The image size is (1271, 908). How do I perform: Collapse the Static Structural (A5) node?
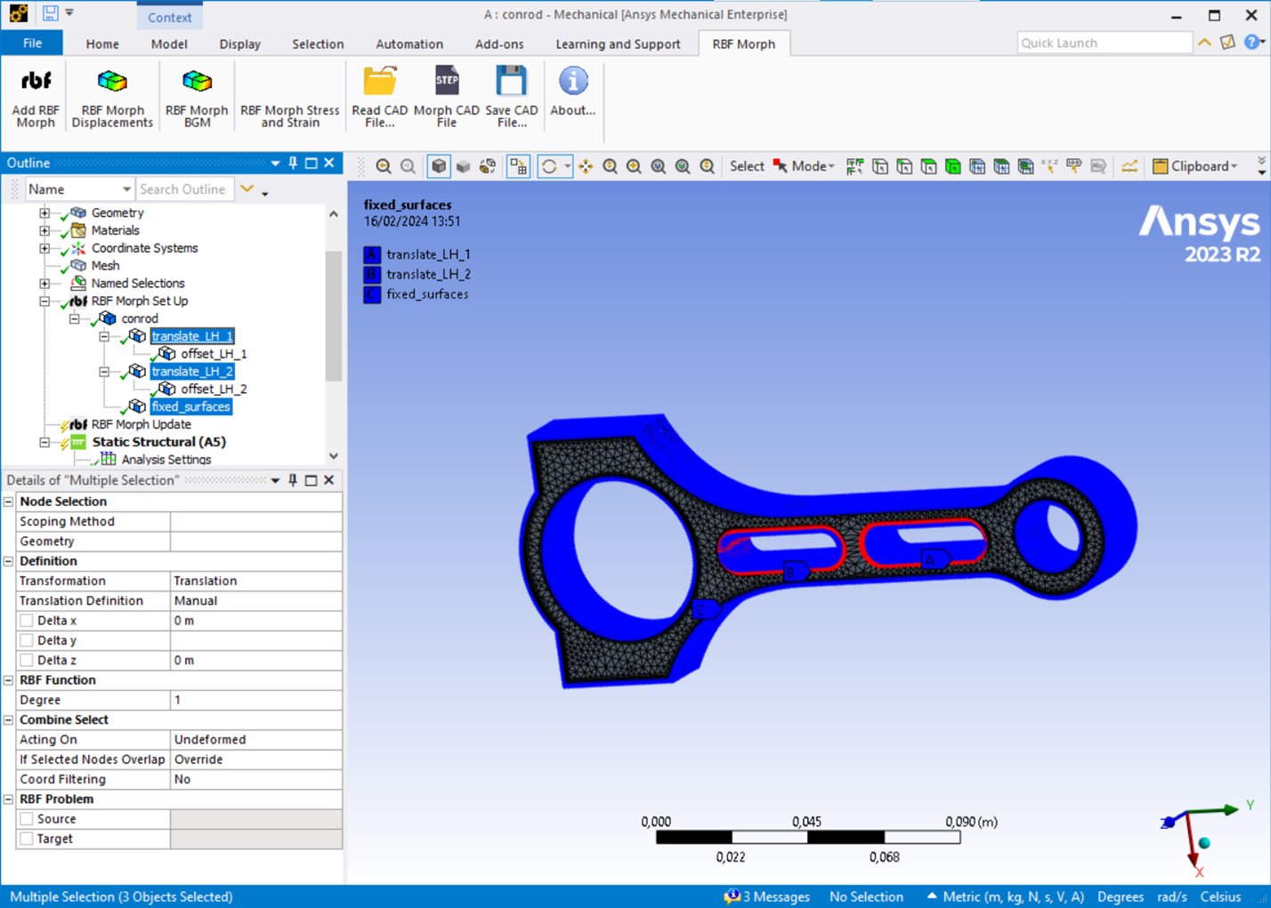click(x=45, y=442)
